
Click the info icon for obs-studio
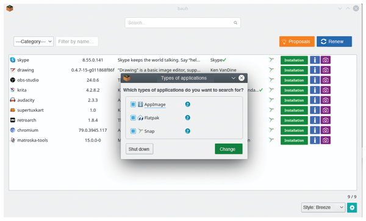tap(315, 80)
